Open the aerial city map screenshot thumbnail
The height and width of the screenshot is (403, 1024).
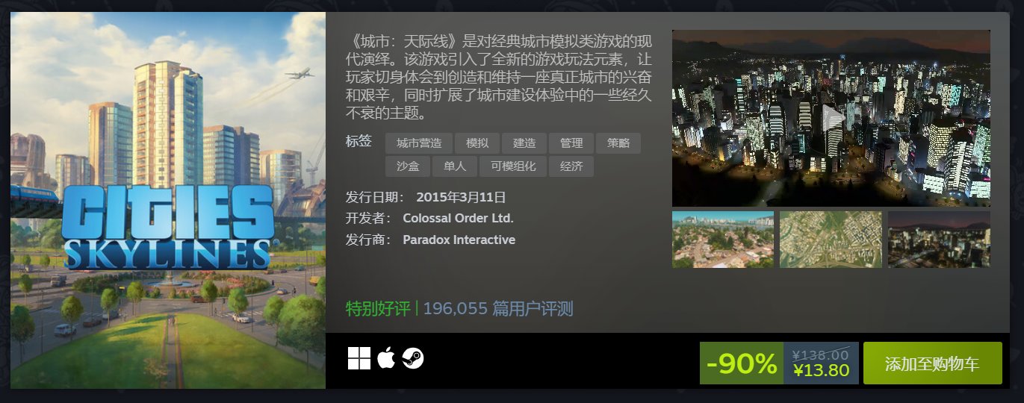tap(831, 240)
